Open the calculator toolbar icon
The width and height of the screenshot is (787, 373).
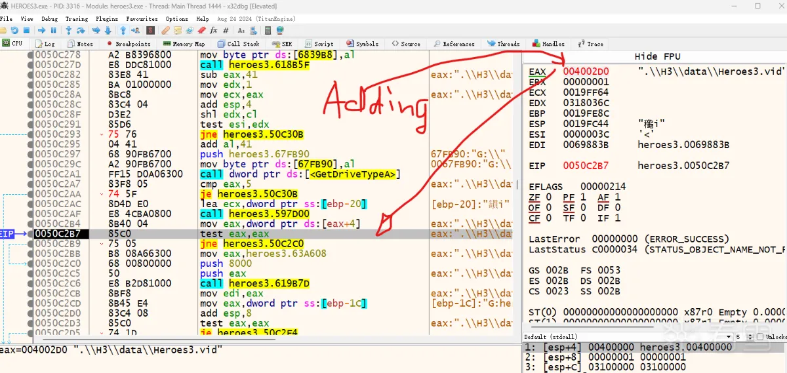coord(267,30)
